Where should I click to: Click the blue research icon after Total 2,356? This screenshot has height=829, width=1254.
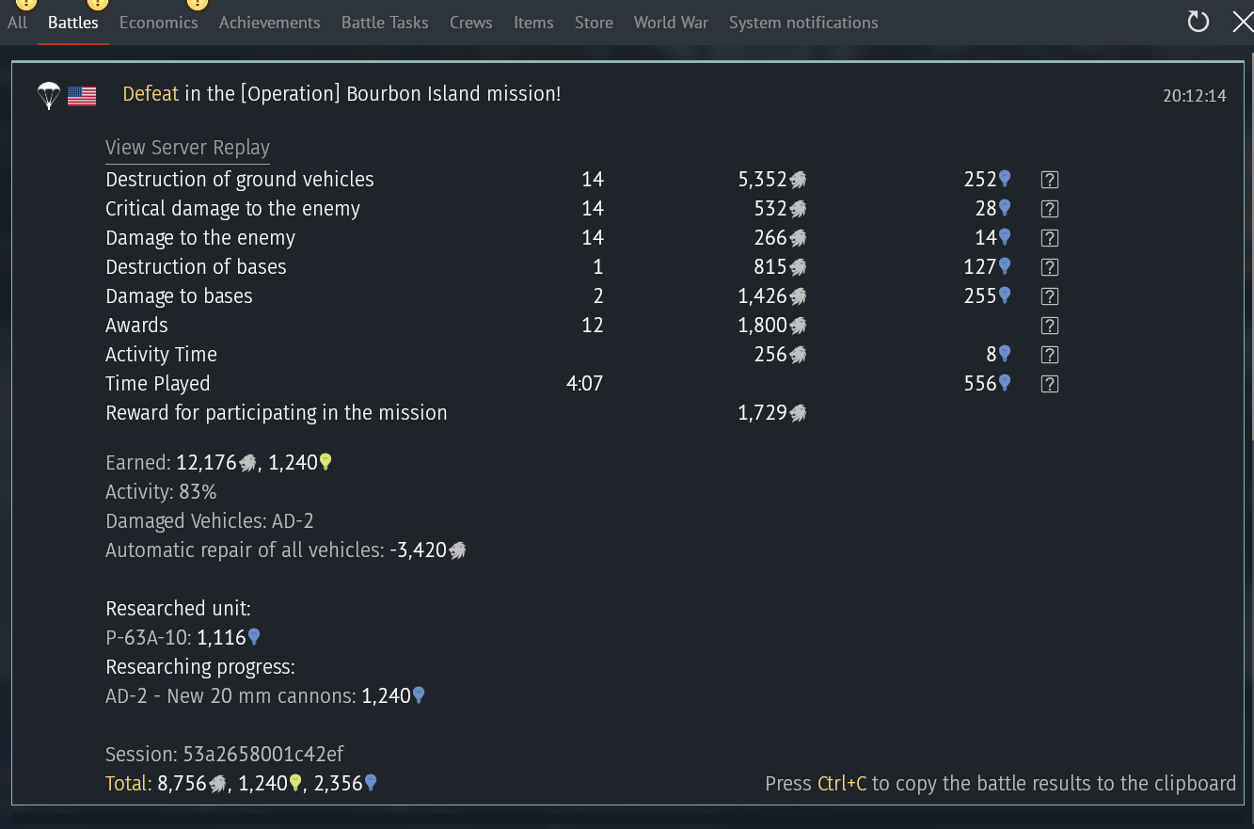click(371, 783)
